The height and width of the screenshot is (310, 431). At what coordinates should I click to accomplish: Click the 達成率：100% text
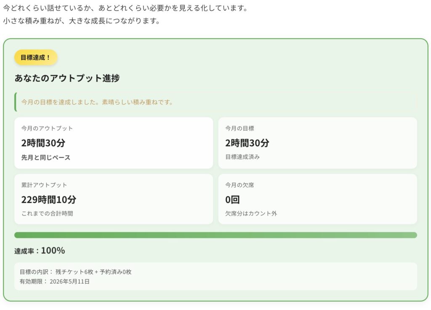(40, 251)
